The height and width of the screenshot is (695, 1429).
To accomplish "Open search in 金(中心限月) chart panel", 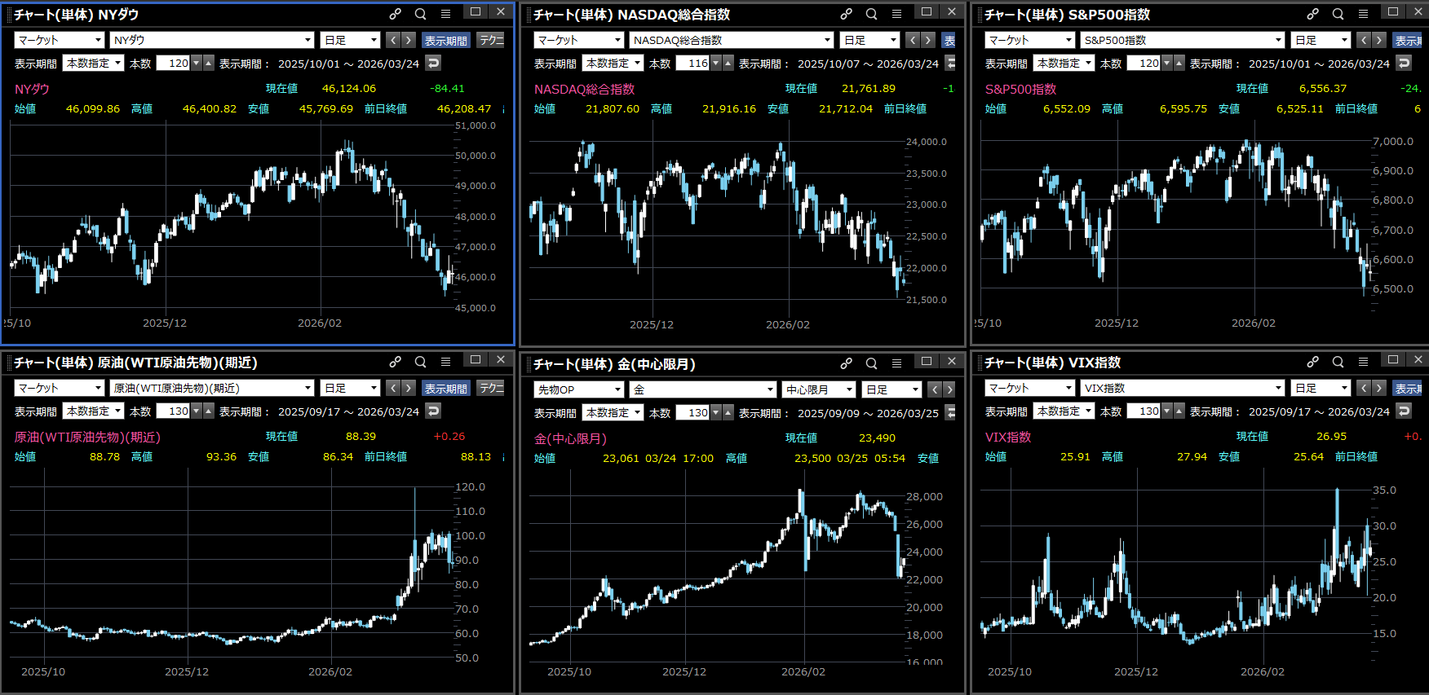I will point(871,363).
